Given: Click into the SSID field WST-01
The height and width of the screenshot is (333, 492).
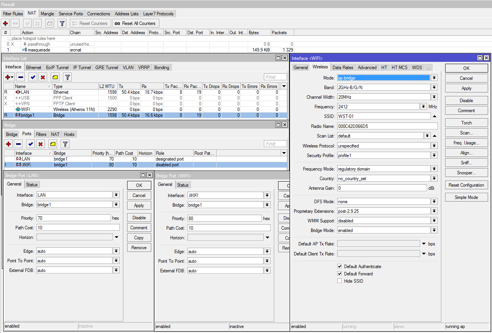Looking at the screenshot, I should 384,116.
